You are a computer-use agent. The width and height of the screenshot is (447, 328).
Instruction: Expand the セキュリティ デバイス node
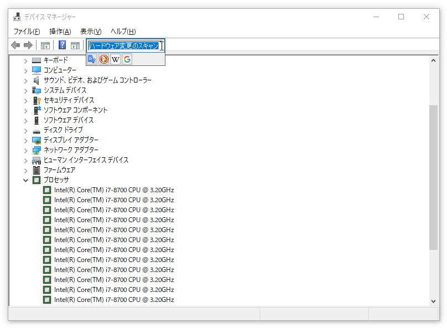[25, 101]
